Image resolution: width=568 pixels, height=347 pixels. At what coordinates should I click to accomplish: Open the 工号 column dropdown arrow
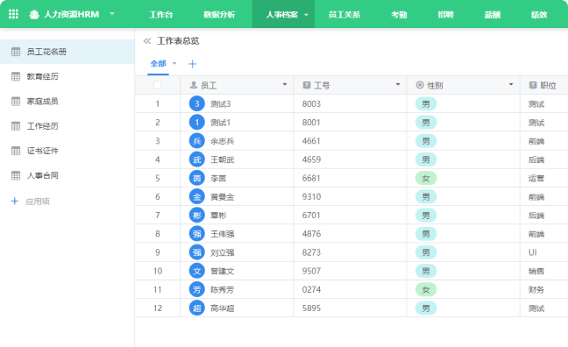(398, 84)
